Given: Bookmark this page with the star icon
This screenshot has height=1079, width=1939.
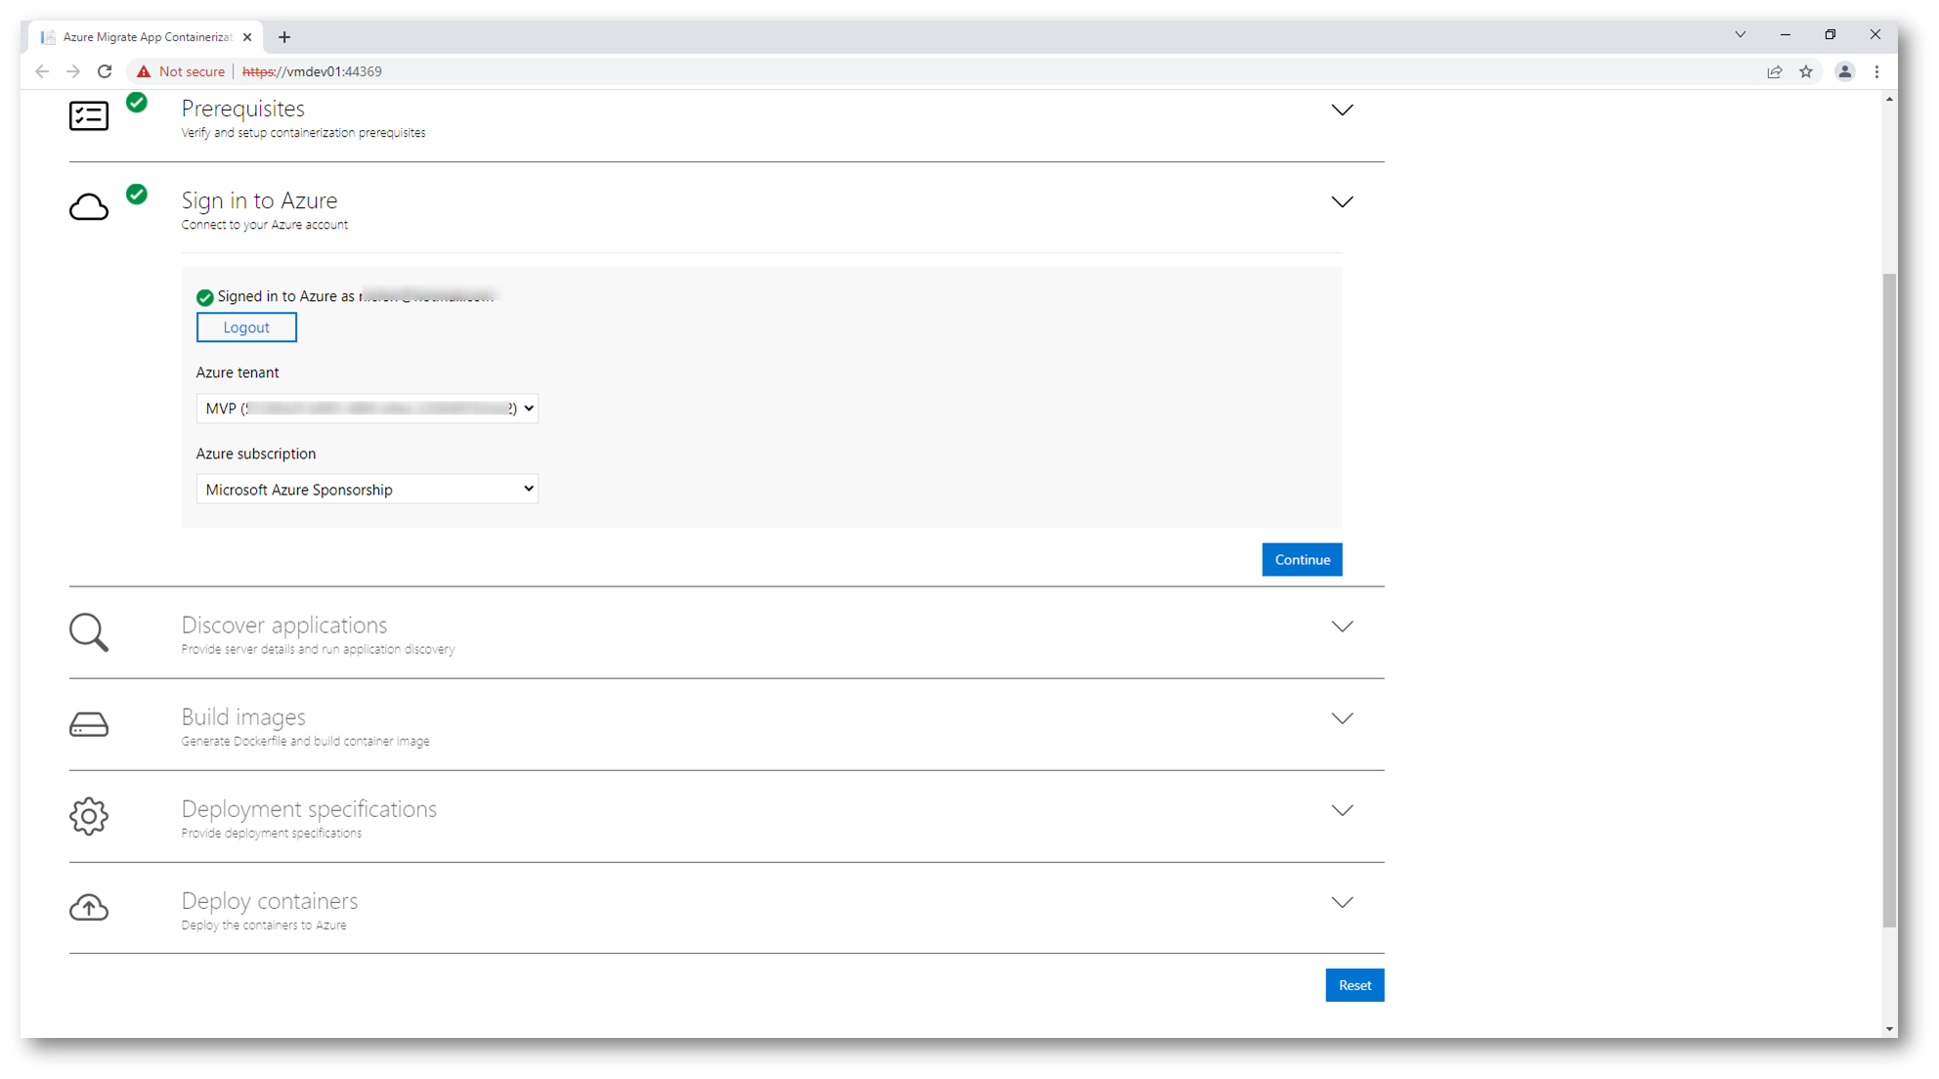Looking at the screenshot, I should click(x=1806, y=71).
